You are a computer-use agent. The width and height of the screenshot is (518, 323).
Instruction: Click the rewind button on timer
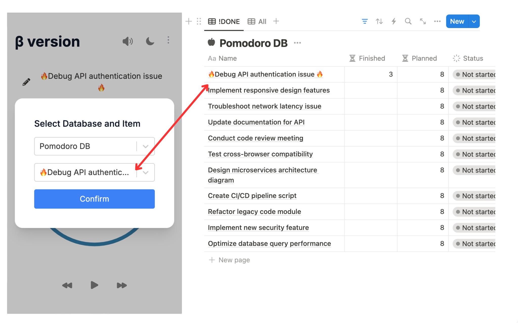pos(67,286)
